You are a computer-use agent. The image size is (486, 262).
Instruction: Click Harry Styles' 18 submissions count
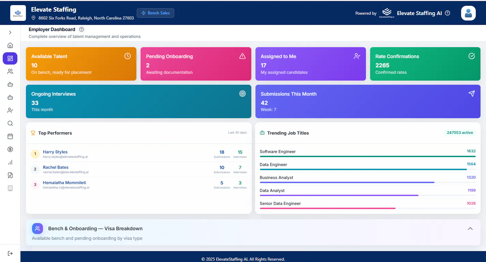(222, 152)
